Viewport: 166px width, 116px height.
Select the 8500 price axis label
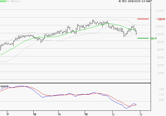tap(160, 57)
